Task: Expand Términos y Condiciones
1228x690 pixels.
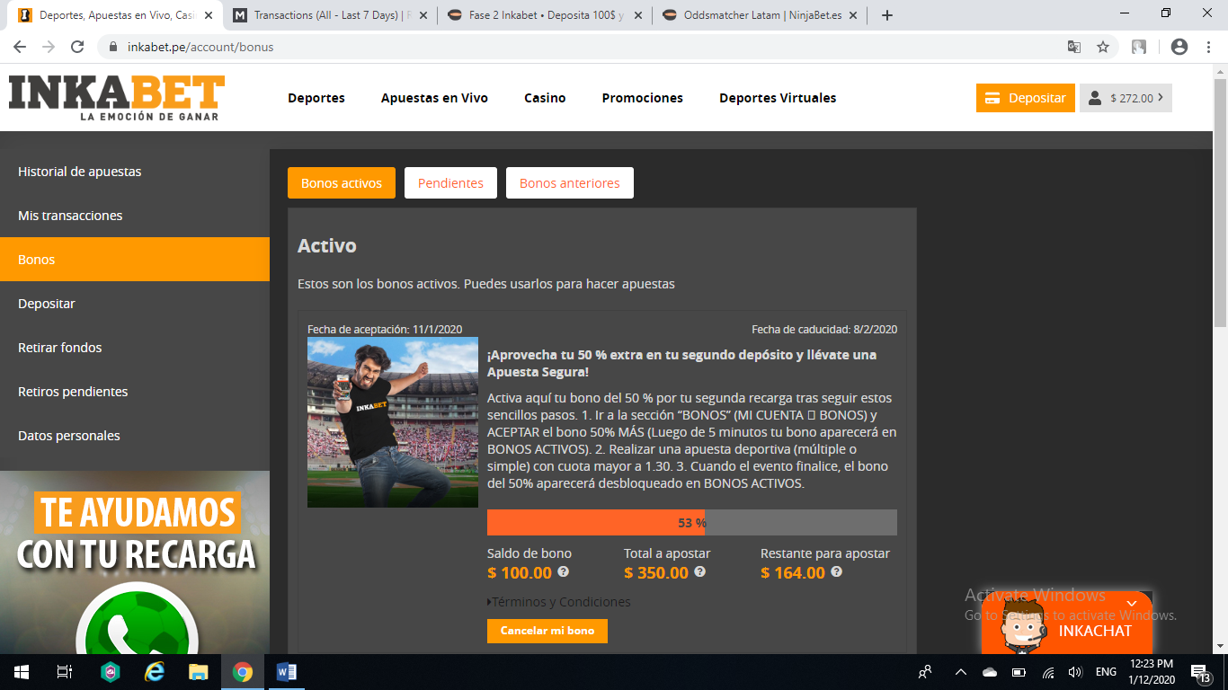Action: (559, 602)
